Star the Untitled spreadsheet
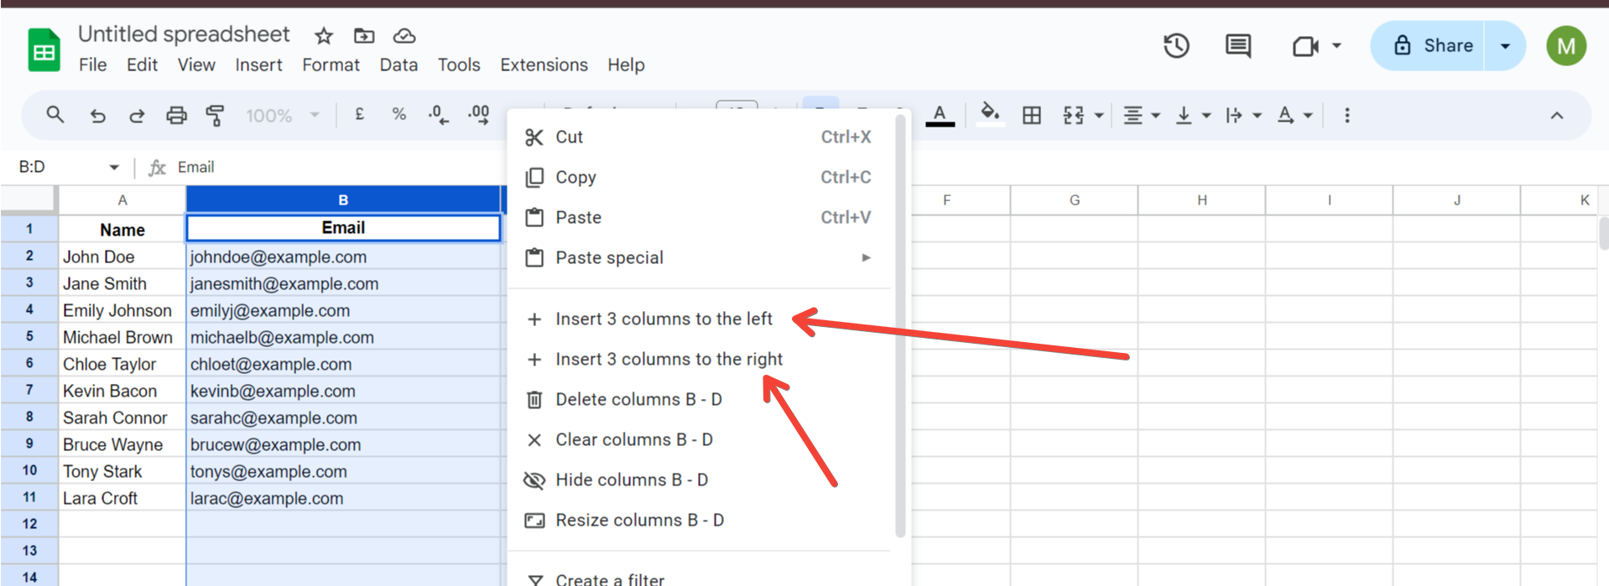The height and width of the screenshot is (586, 1609). point(324,35)
